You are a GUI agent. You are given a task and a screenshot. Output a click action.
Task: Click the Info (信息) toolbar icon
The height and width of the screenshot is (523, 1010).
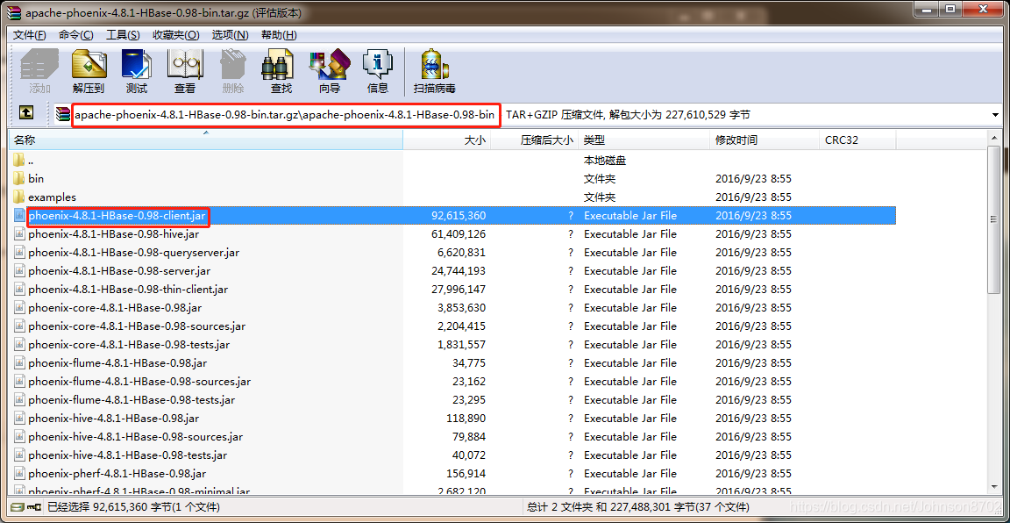[378, 64]
